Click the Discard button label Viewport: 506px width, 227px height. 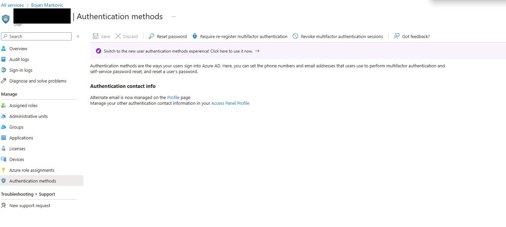pos(130,36)
